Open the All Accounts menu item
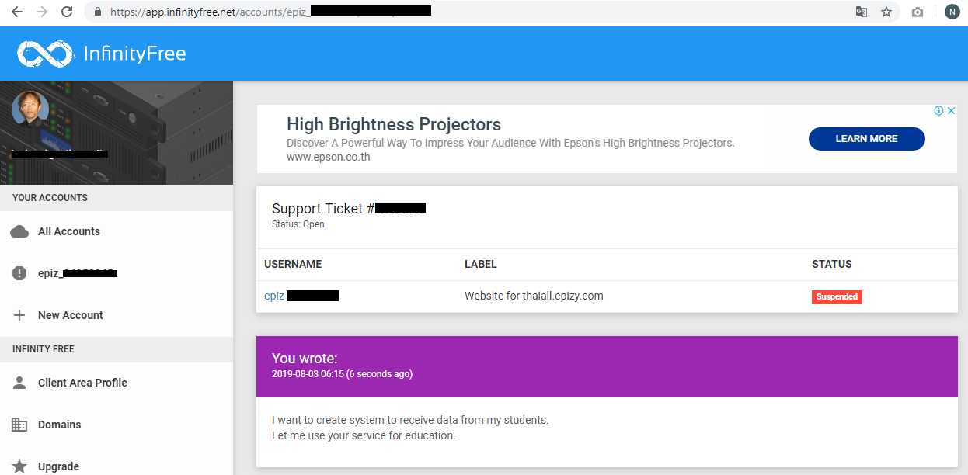 (x=69, y=231)
